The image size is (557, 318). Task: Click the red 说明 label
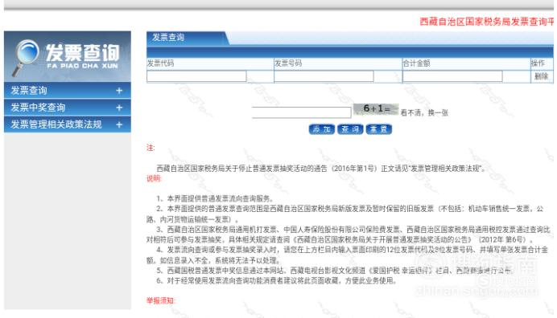(154, 178)
